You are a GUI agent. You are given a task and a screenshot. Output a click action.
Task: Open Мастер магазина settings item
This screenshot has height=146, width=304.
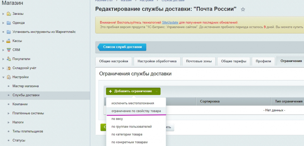coord(26,86)
